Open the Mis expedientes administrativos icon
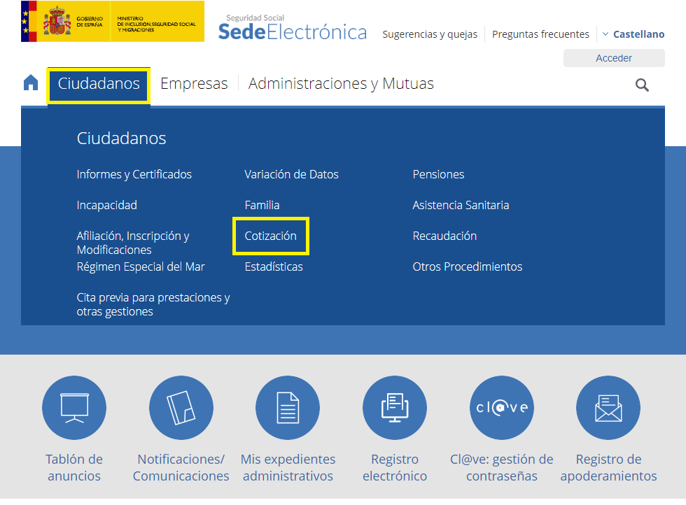Screen dimensions: 686x505 288,408
